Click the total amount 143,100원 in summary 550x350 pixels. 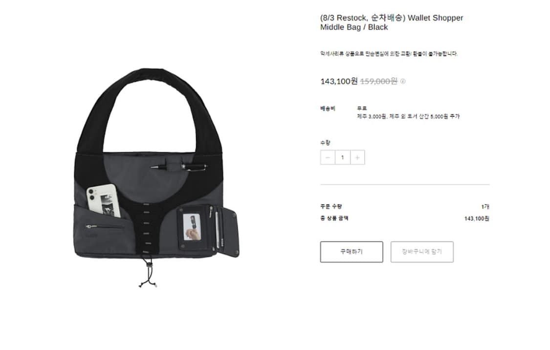click(477, 219)
